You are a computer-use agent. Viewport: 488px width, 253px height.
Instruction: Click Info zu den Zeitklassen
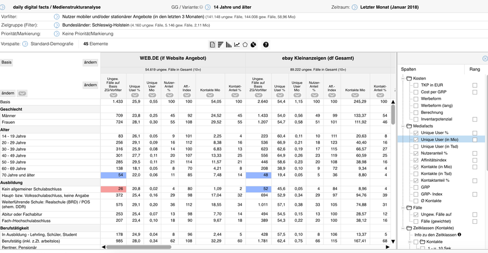[436, 235]
